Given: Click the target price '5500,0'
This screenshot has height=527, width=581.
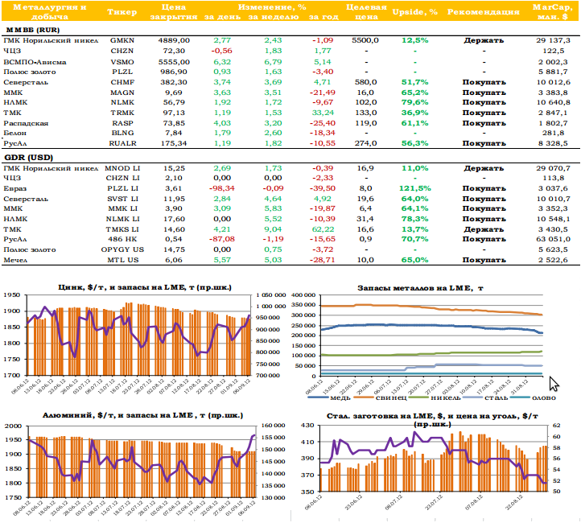Looking at the screenshot, I should (365, 40).
